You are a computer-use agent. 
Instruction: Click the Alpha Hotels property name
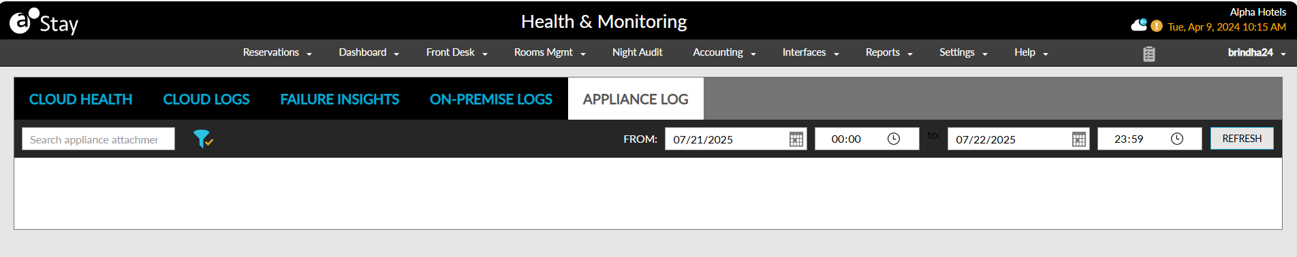pos(1257,12)
